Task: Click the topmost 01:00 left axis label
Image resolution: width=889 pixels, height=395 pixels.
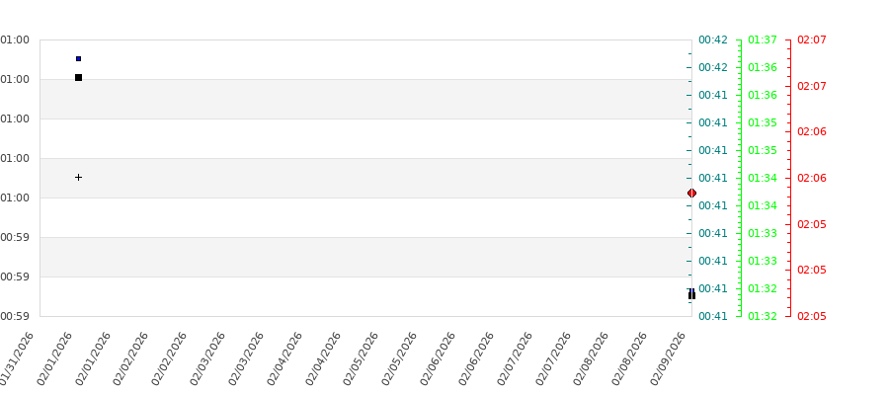Action: (15, 40)
